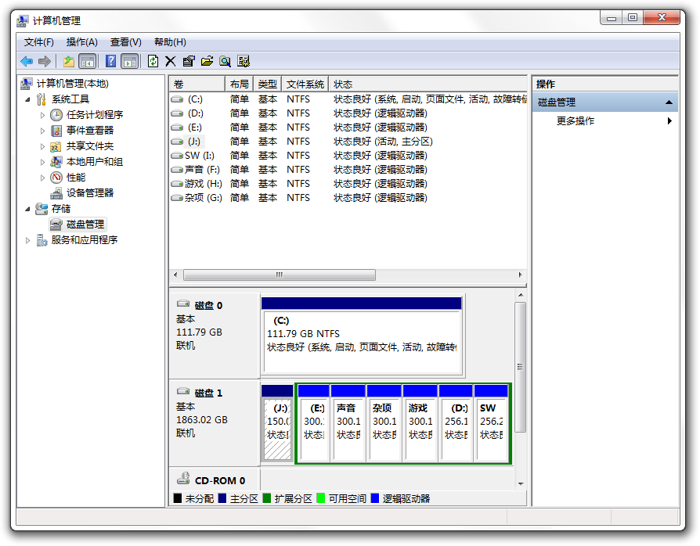700x546 pixels.
Task: Toggle the show/hide action pane button
Action: pyautogui.click(x=130, y=61)
